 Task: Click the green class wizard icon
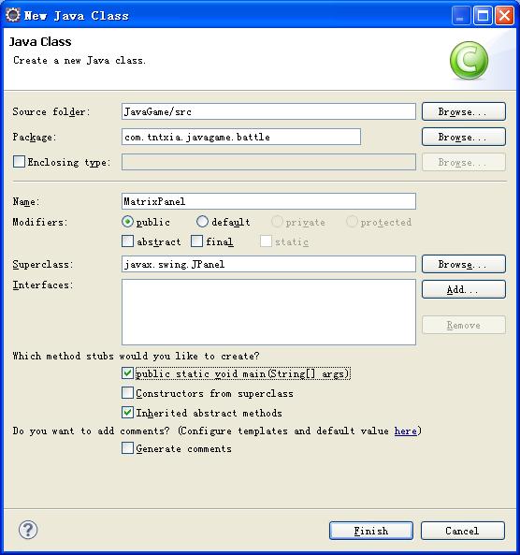pos(469,60)
